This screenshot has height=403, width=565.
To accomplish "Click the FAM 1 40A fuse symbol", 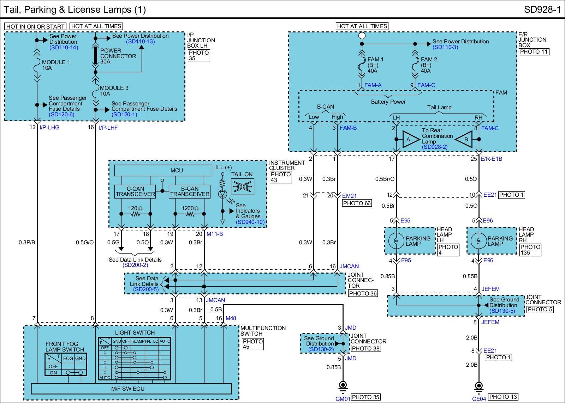I will [362, 65].
